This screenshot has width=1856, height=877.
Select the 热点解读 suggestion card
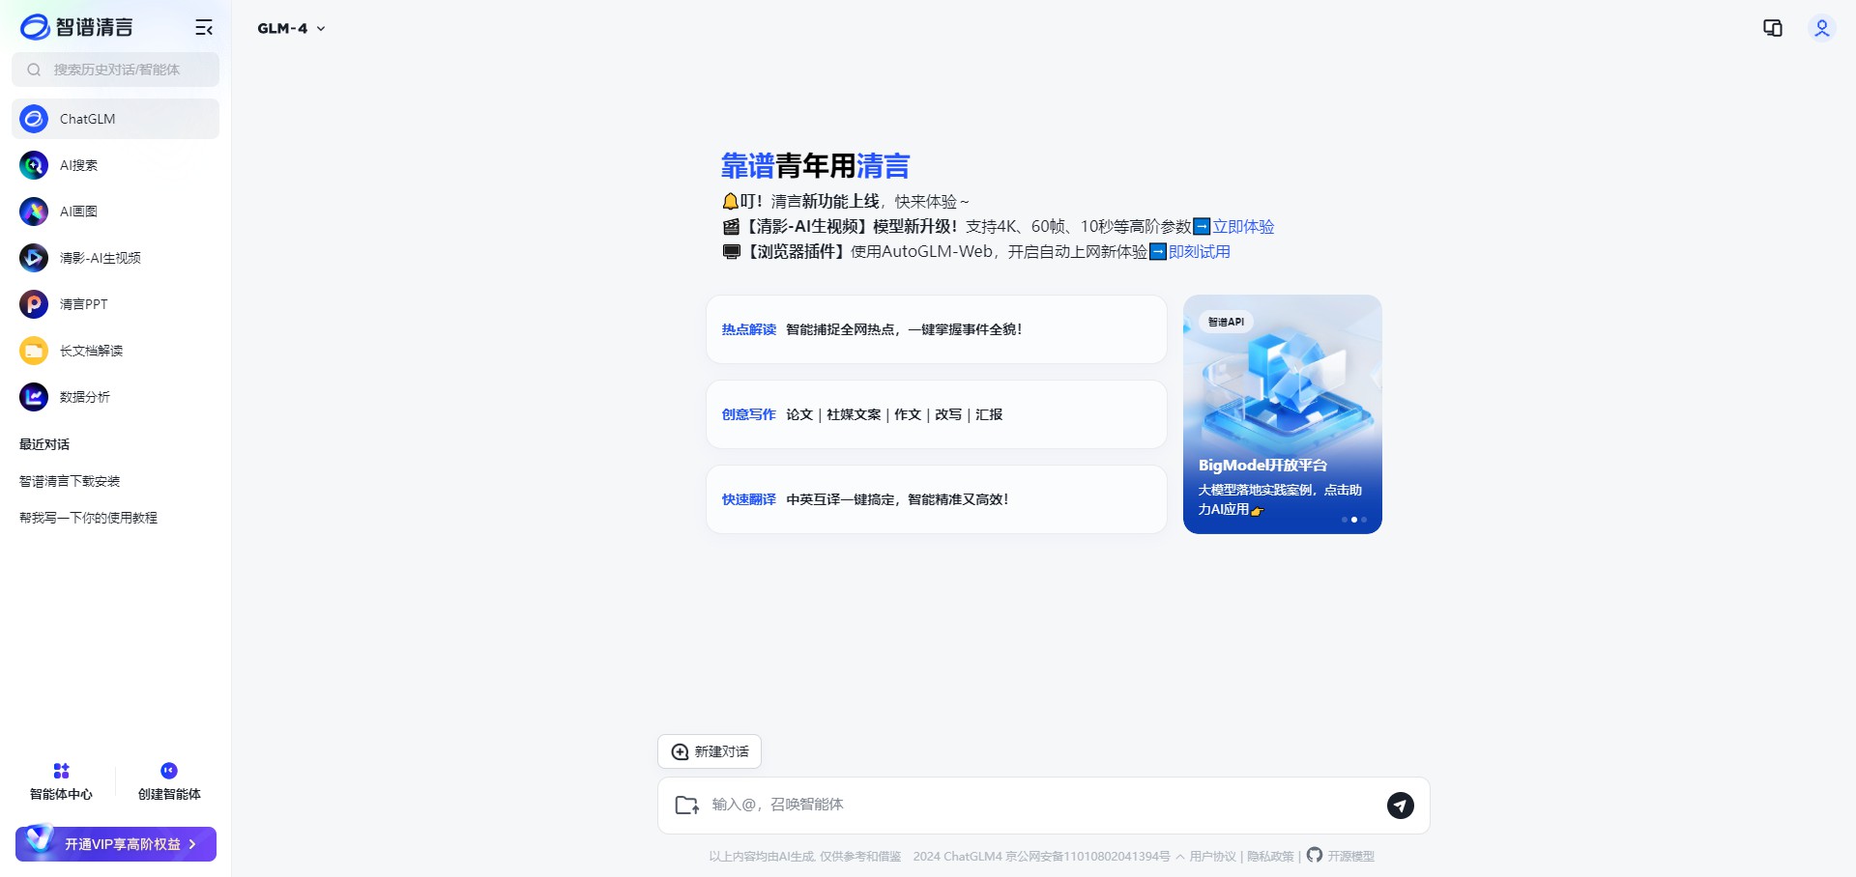[937, 329]
